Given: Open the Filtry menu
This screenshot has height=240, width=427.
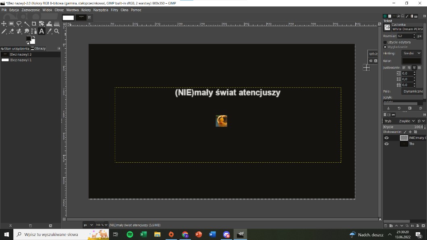Looking at the screenshot, I should 114,10.
